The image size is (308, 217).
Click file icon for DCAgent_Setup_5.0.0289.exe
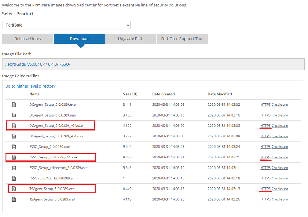pyautogui.click(x=14, y=105)
